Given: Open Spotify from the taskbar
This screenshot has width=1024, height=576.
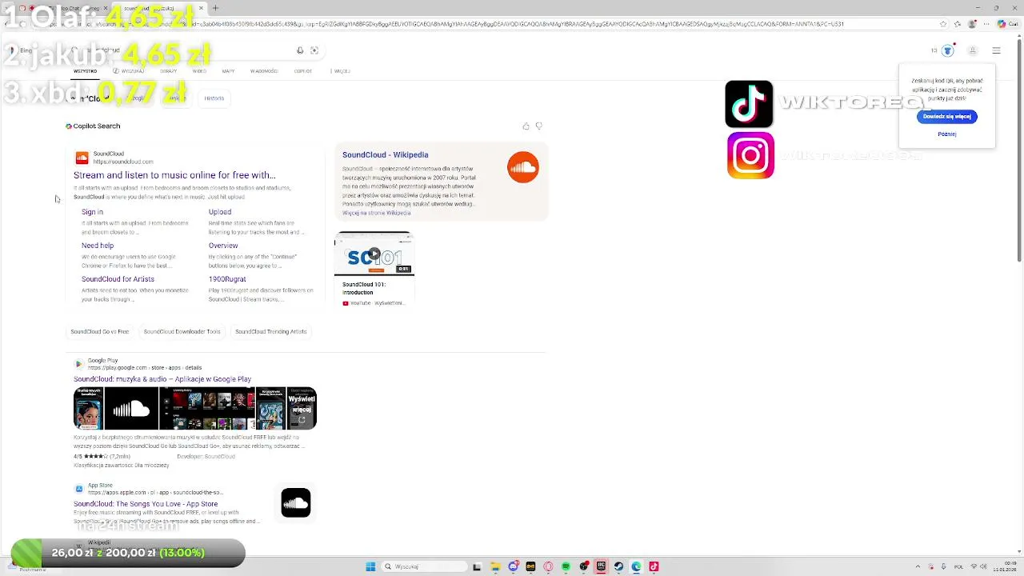Looking at the screenshot, I should pyautogui.click(x=566, y=566).
